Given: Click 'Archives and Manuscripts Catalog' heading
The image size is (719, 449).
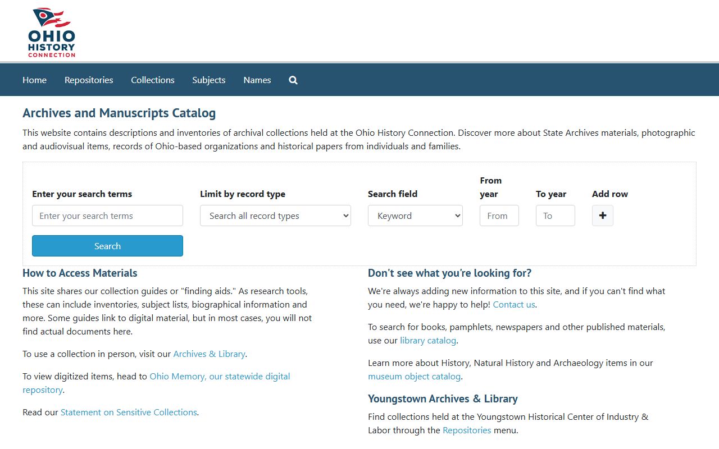Looking at the screenshot, I should 119,113.
